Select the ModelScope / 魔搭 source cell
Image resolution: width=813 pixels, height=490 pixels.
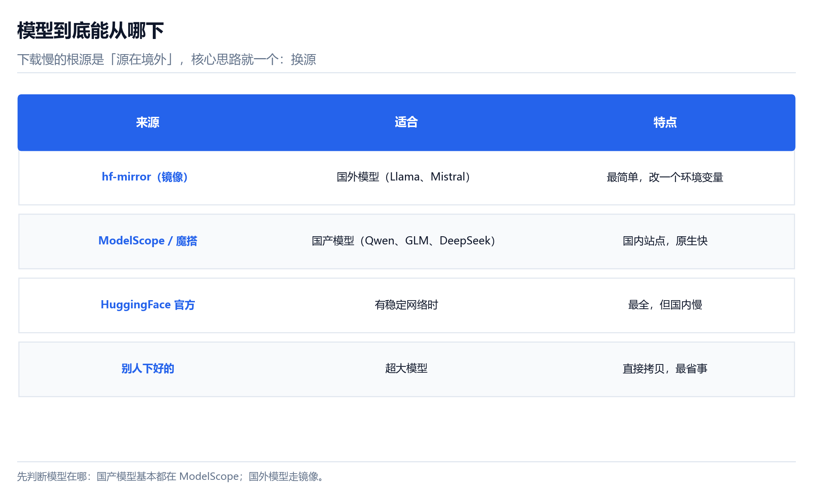click(148, 241)
